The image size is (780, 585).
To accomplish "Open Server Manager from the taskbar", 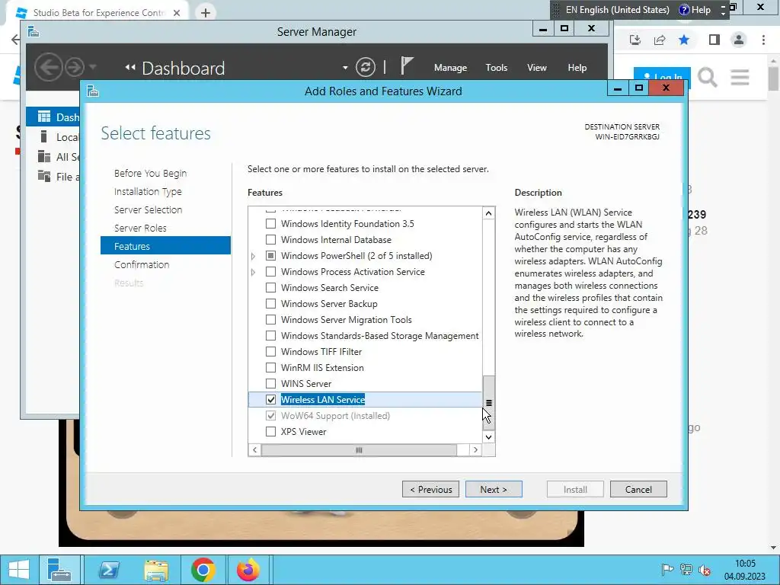I will click(x=59, y=570).
